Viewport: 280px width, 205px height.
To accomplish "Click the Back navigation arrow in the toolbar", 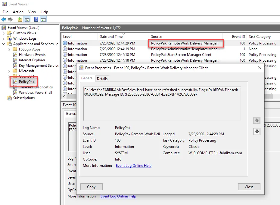I will click(3, 19).
